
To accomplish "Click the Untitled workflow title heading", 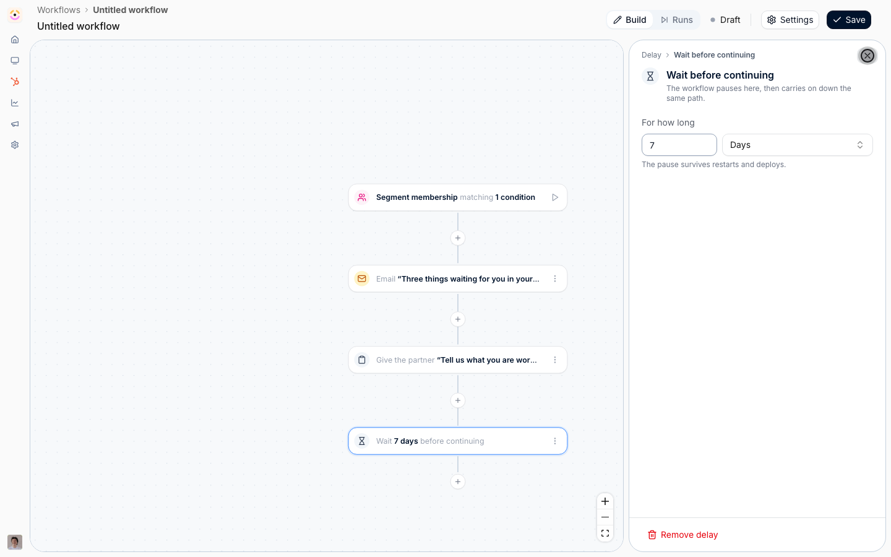I will click(x=79, y=26).
